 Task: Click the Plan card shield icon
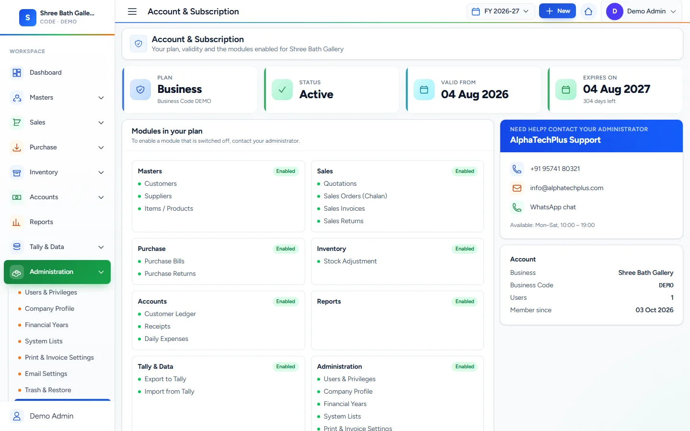pyautogui.click(x=140, y=90)
